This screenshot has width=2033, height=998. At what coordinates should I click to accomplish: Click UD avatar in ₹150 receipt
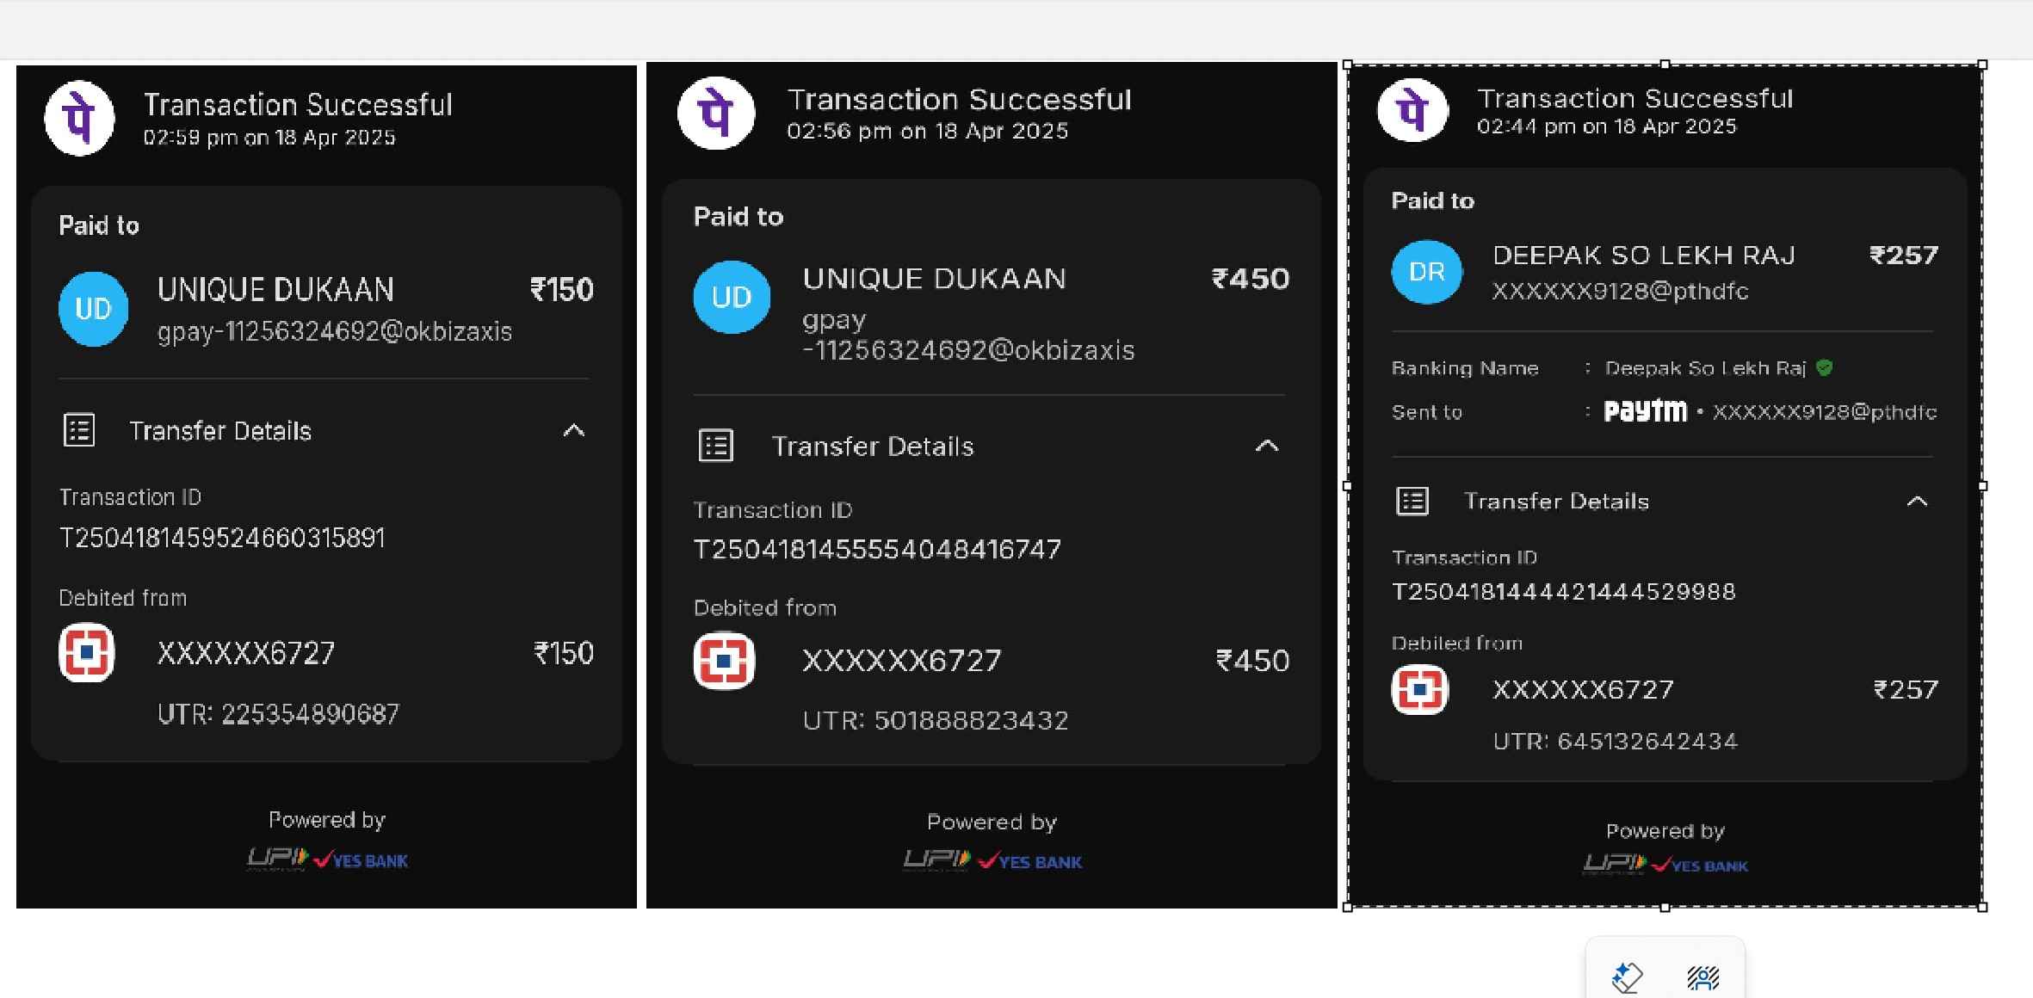[x=93, y=309]
